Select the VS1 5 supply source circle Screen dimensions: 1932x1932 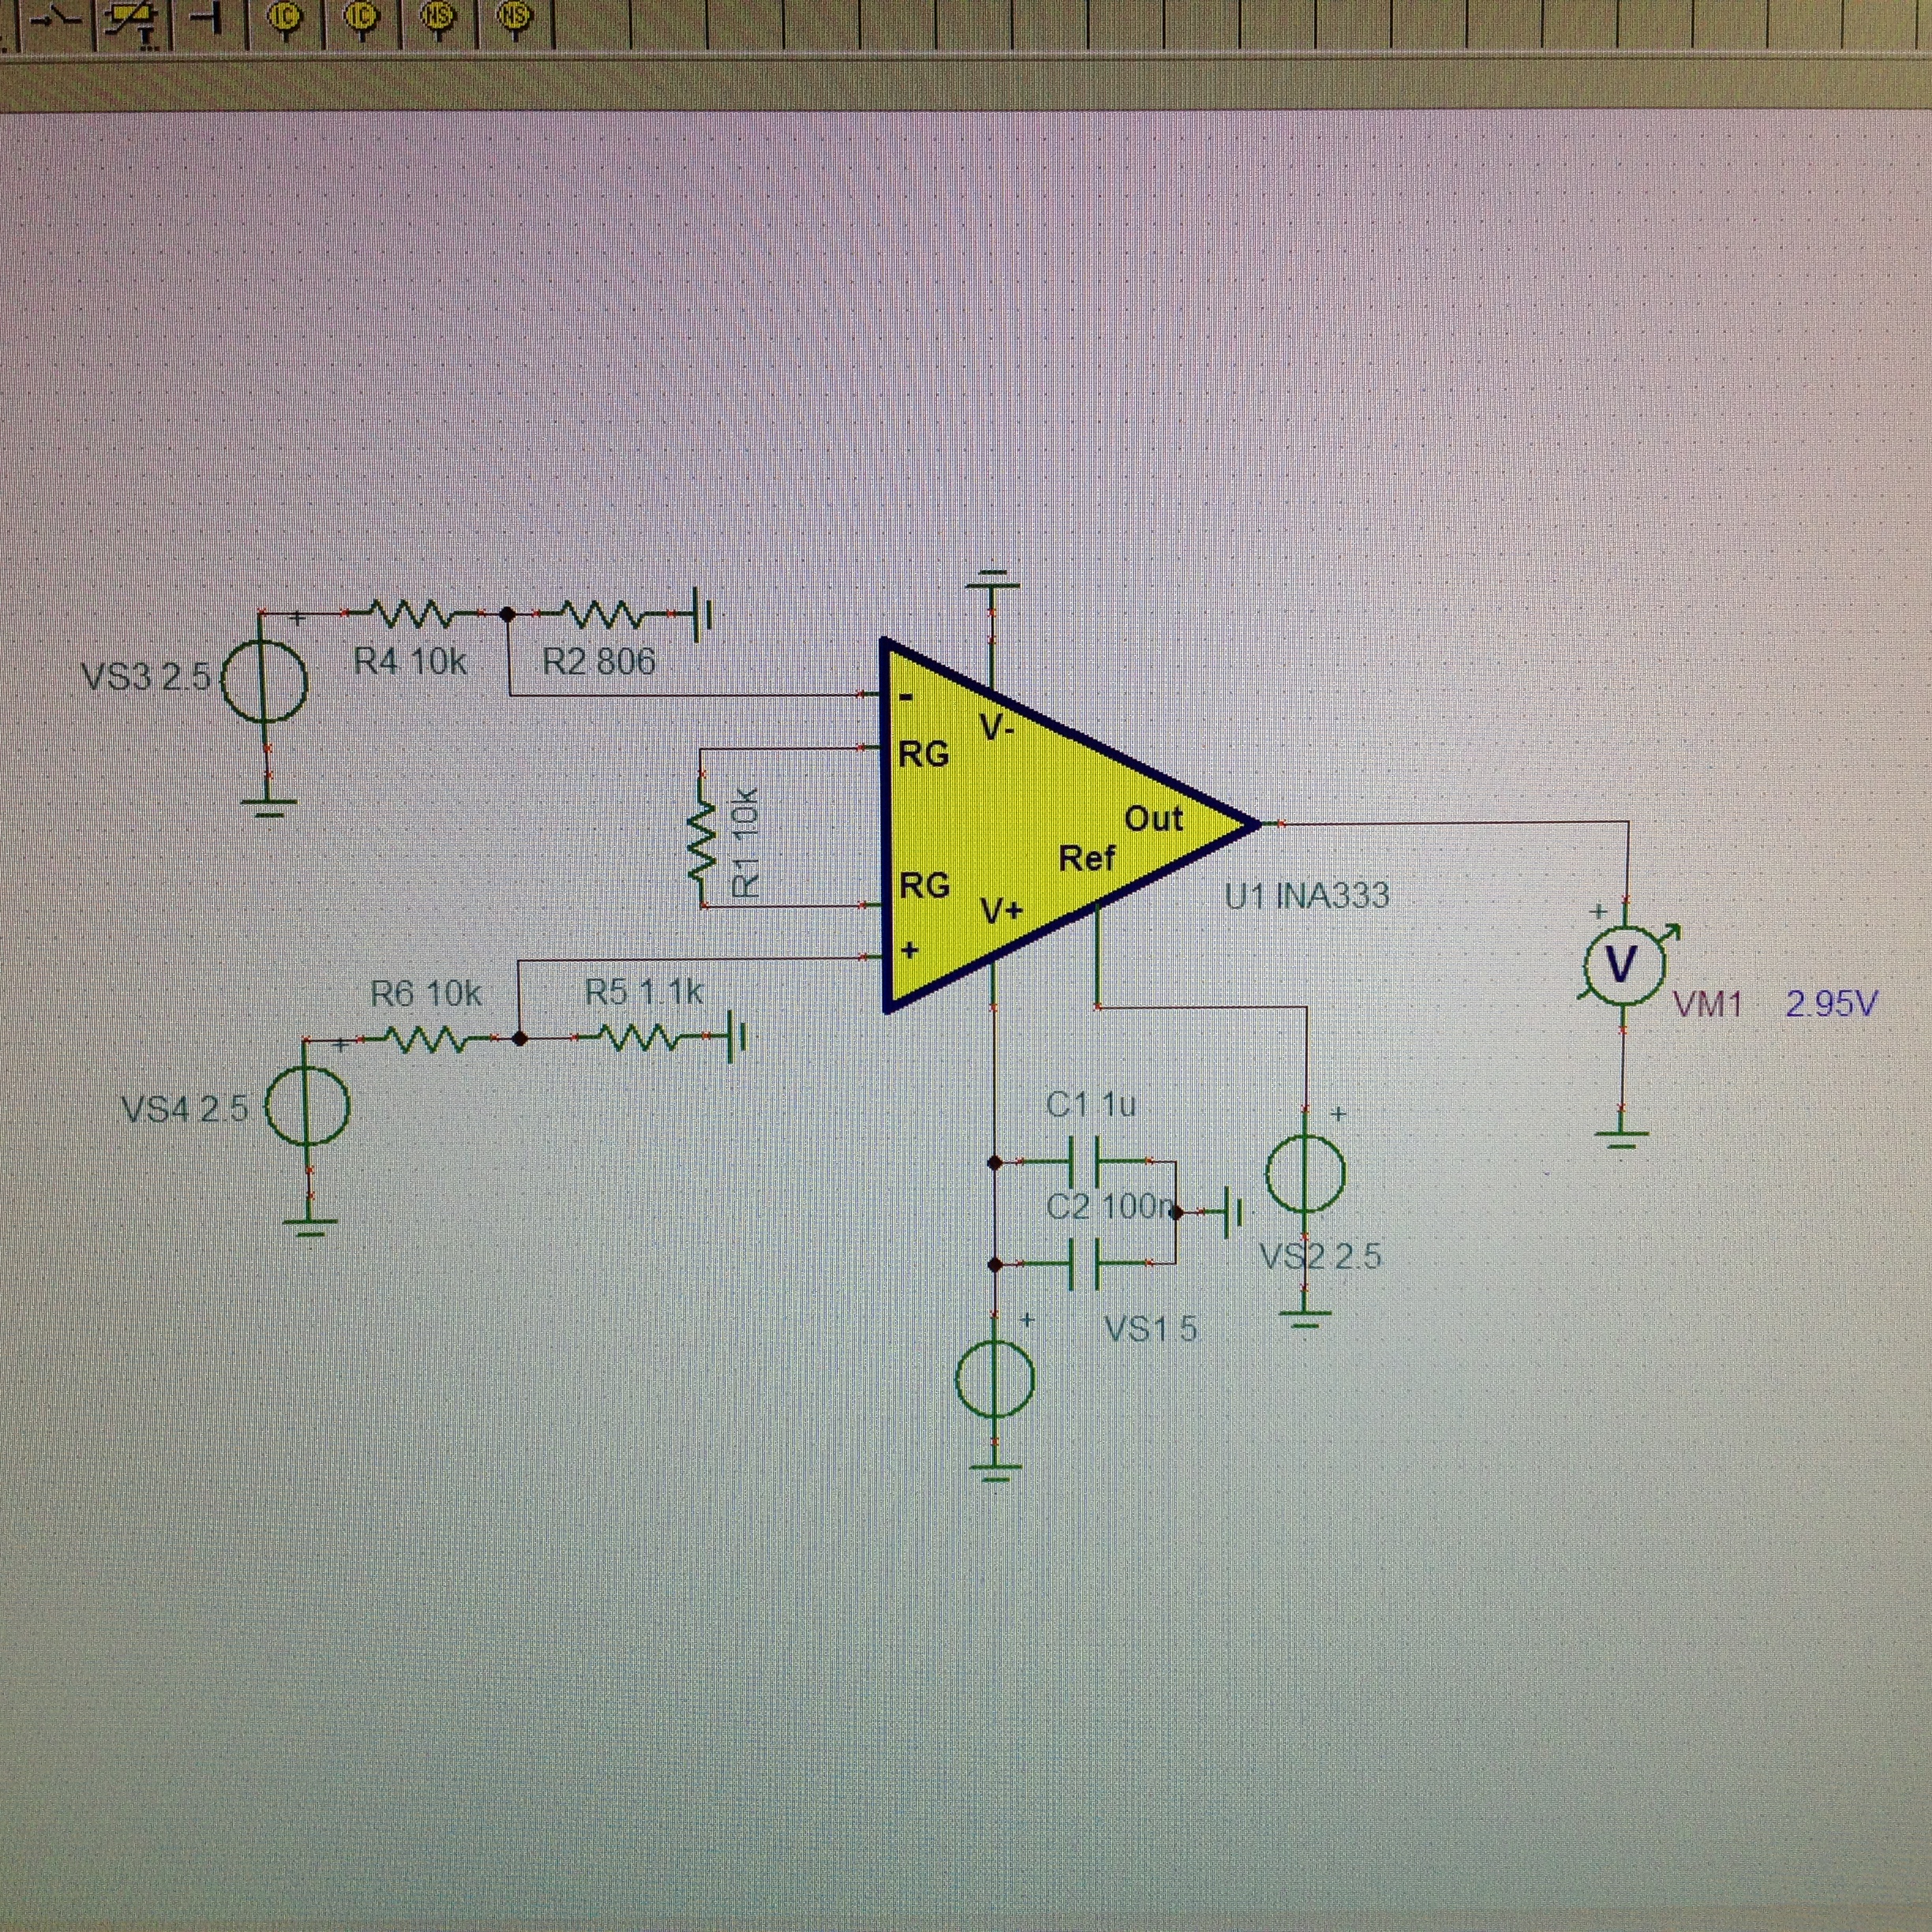995,1379
